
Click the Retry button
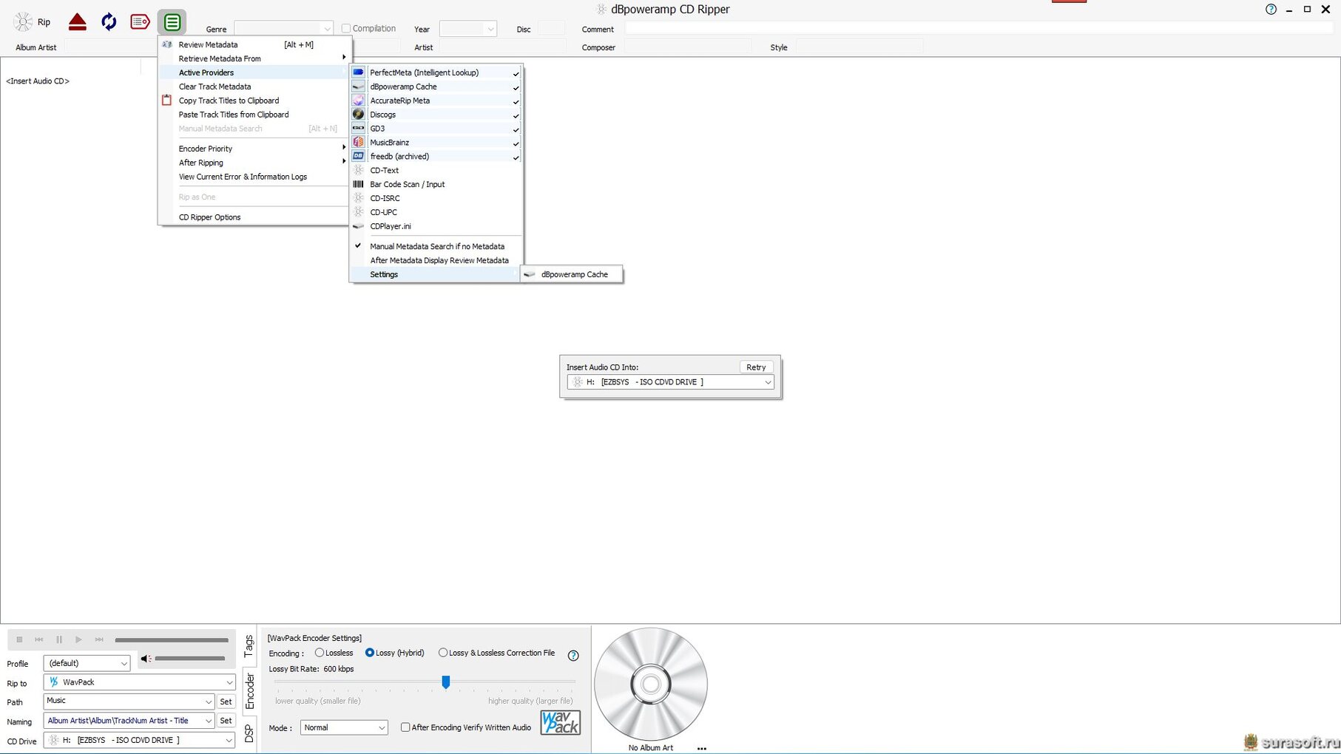756,367
